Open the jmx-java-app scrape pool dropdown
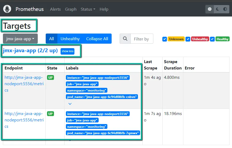The height and width of the screenshot is (148, 232). 20,39
